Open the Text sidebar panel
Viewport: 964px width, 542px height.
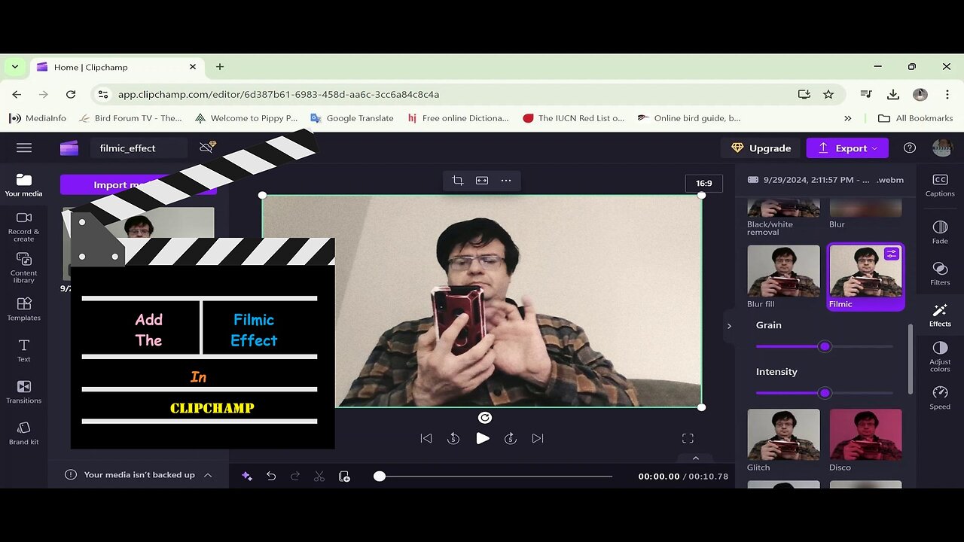24,350
